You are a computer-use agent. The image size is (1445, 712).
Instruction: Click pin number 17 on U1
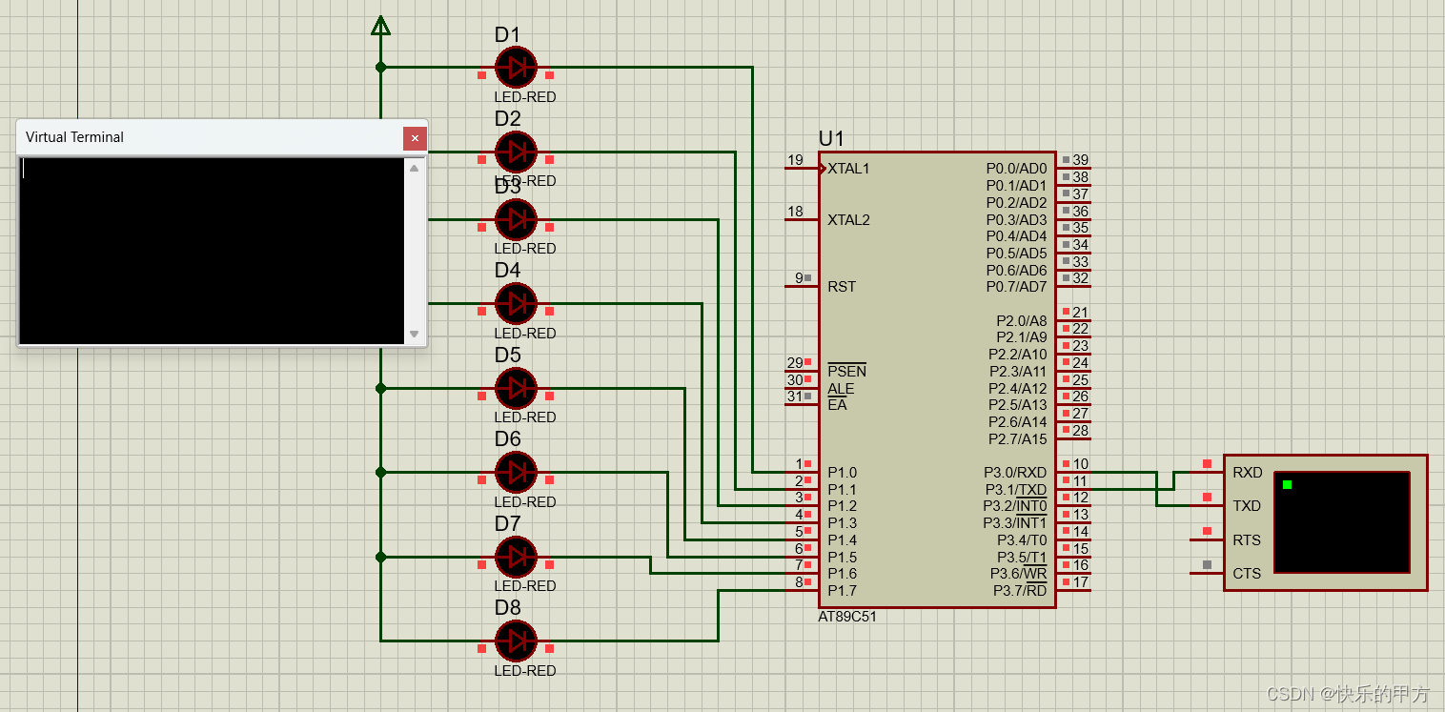(x=1080, y=582)
